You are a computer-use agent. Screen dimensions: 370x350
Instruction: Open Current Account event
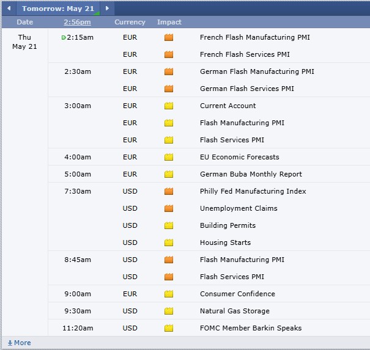pyautogui.click(x=228, y=106)
